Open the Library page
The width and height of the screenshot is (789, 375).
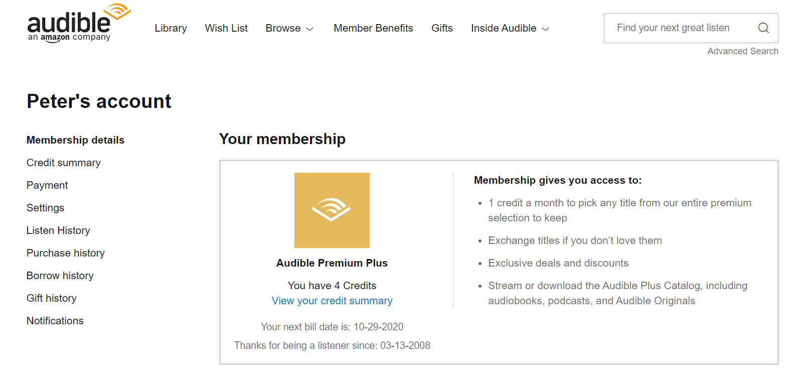(x=171, y=29)
